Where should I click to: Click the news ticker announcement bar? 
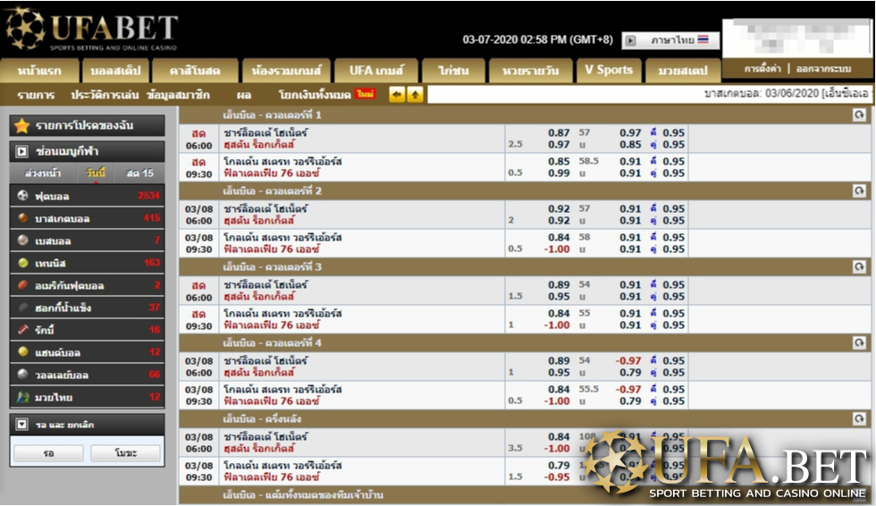(650, 95)
